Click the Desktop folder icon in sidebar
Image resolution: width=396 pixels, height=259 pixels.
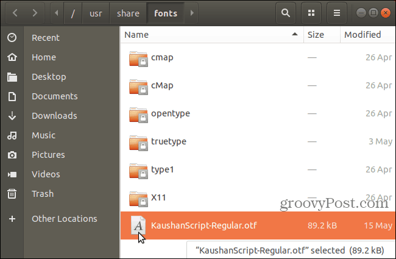pos(12,77)
